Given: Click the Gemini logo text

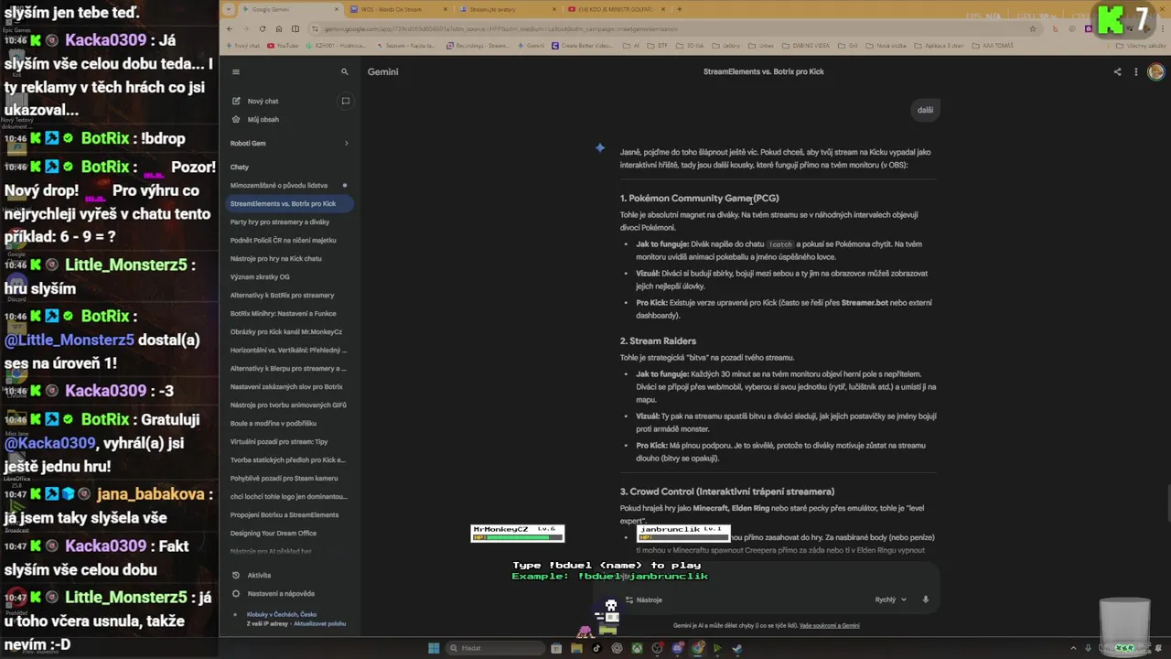Looking at the screenshot, I should point(382,71).
